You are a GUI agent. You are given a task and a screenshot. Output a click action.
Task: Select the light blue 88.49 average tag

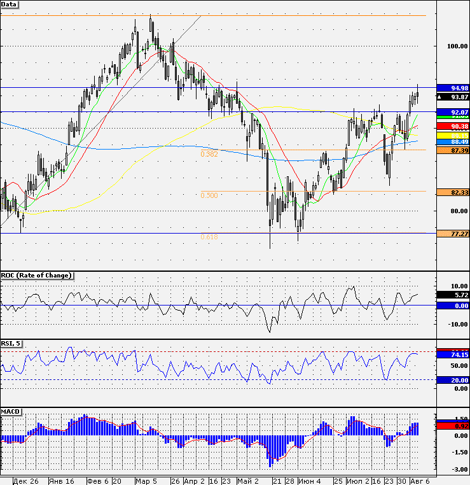[x=453, y=142]
